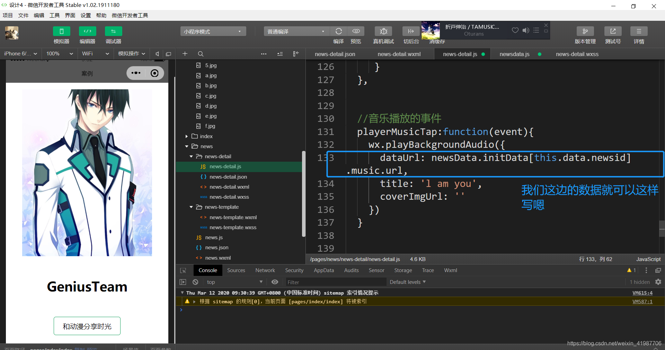Viewport: 665px width, 350px height.
Task: Open news-template.wxss file
Action: pyautogui.click(x=232, y=227)
